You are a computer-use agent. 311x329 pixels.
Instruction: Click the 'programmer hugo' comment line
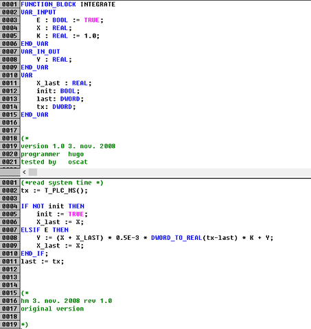(52, 154)
